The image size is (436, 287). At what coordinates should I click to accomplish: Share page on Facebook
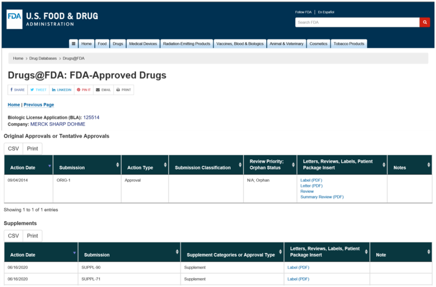[x=18, y=90]
